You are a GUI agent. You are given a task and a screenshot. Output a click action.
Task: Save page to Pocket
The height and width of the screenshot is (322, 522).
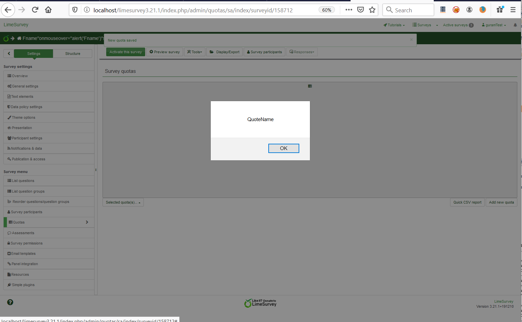click(x=361, y=10)
